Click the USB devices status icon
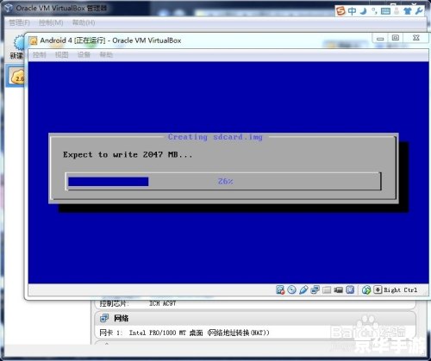This screenshot has height=361, width=431. click(303, 289)
